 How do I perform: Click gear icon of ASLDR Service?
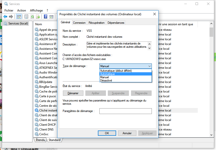tap(36, 39)
